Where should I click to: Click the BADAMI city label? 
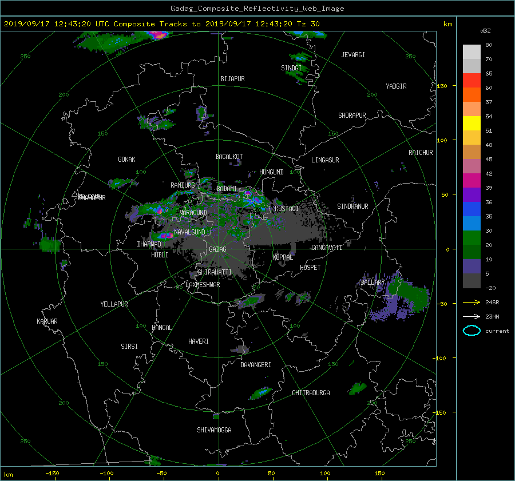[x=227, y=189]
